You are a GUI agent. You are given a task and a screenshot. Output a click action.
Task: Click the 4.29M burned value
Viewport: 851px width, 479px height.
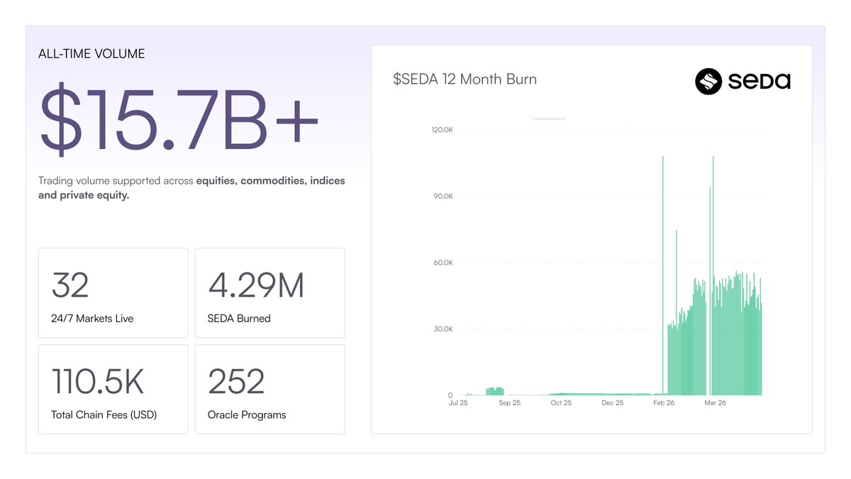pos(256,285)
